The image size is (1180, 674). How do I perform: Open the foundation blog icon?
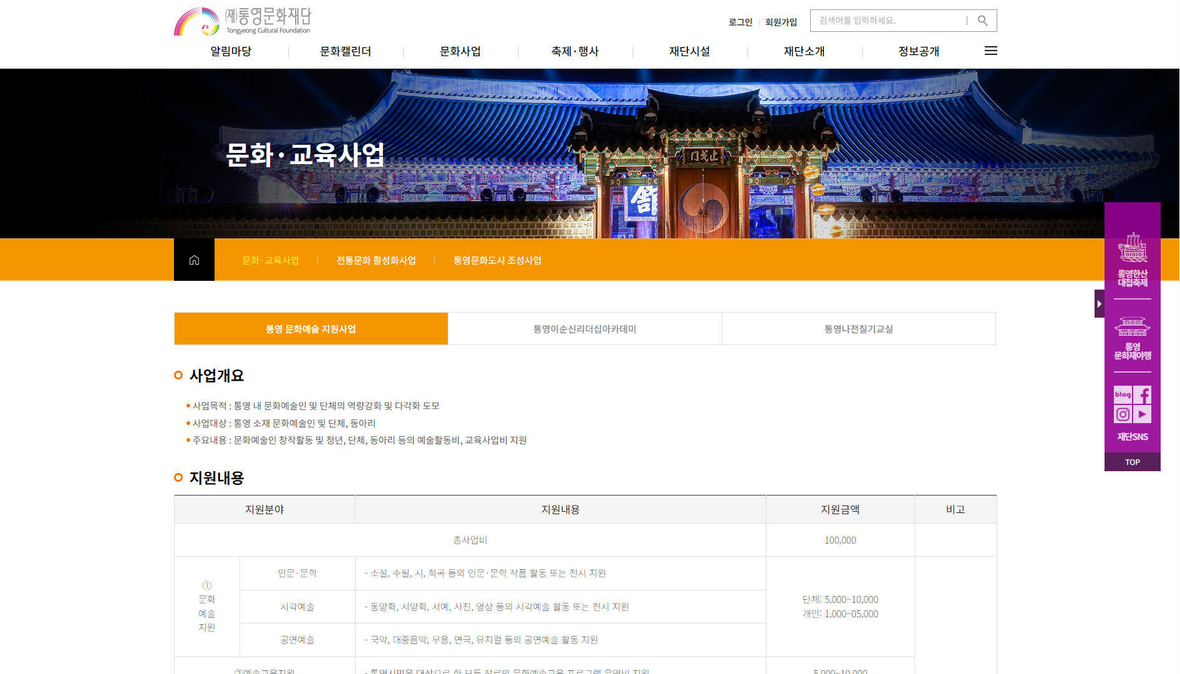[1123, 394]
